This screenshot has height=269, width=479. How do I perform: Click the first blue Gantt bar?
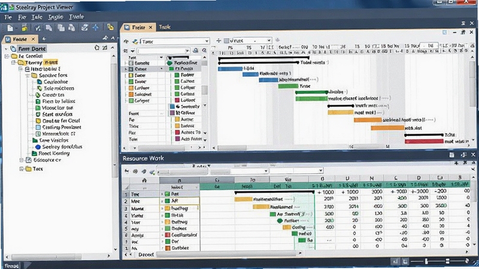tap(230, 69)
